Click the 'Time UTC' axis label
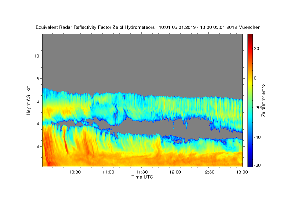This screenshot has height=200, width=300. 142,177
